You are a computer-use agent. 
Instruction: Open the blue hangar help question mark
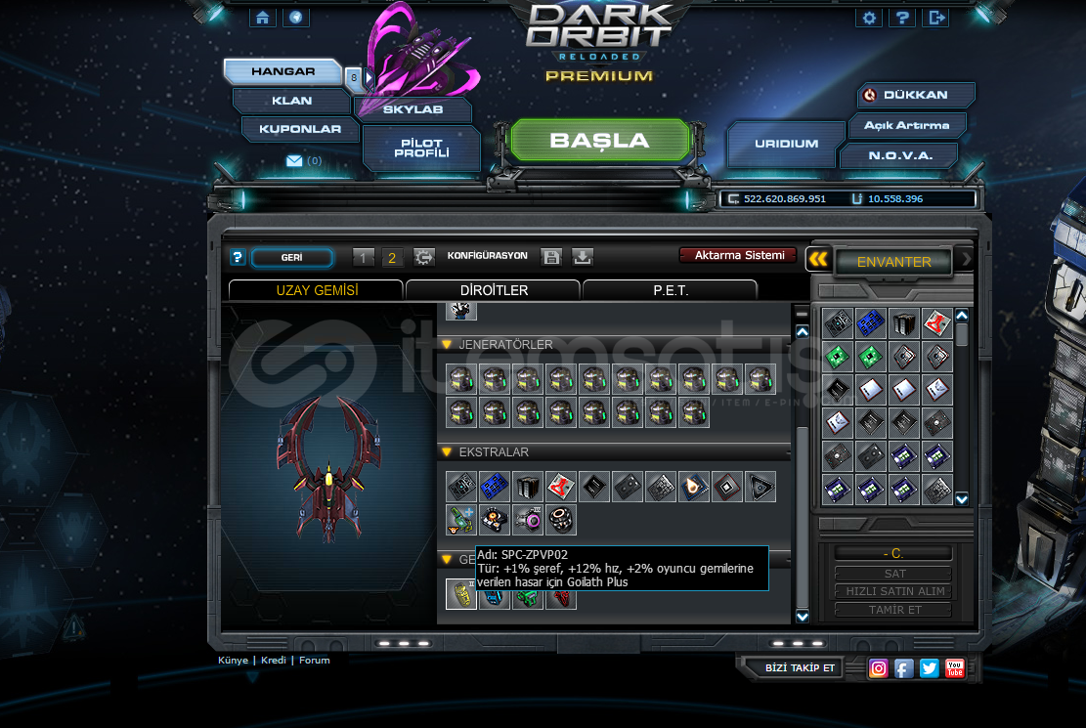pyautogui.click(x=238, y=258)
